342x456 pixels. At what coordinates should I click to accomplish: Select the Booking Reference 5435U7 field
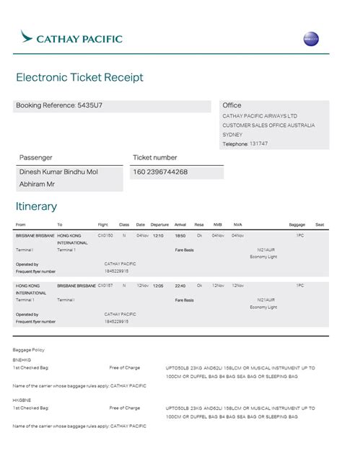pos(112,106)
